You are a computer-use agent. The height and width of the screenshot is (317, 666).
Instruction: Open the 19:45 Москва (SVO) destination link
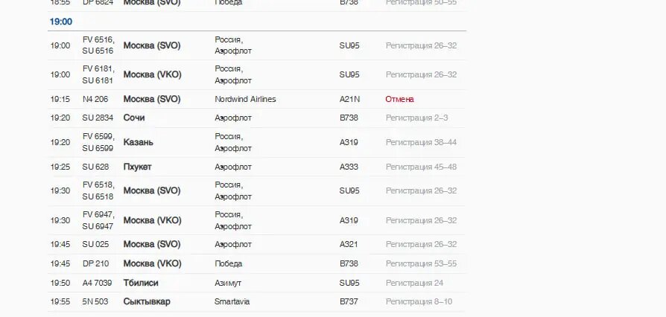[152, 244]
